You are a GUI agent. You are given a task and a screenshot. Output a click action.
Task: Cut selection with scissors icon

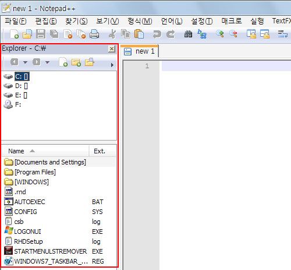click(x=112, y=34)
